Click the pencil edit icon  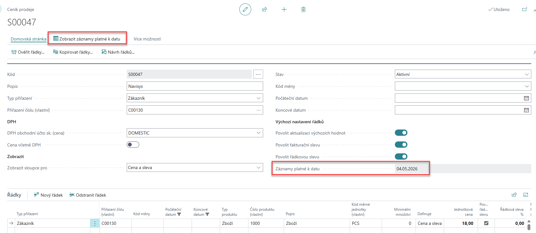coord(245,9)
